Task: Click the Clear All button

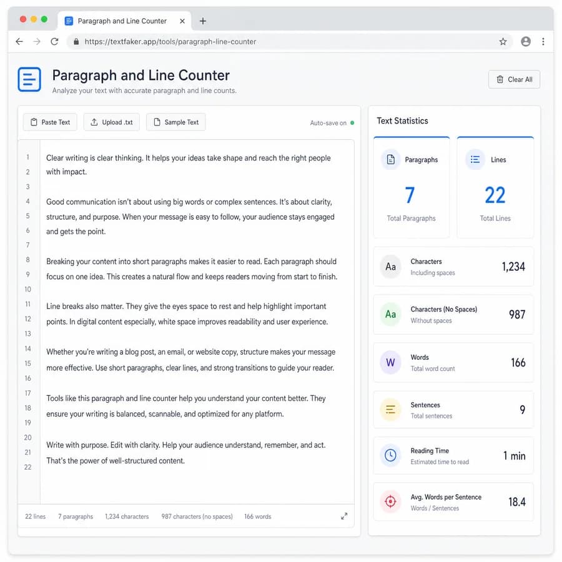Action: pyautogui.click(x=514, y=79)
